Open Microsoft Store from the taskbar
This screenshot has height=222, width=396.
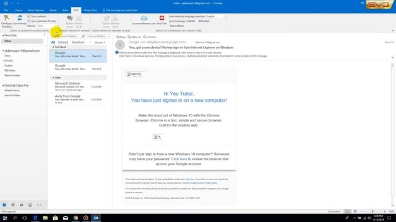(x=55, y=218)
